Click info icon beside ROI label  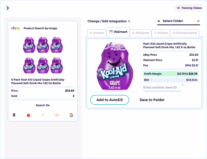coord(151,79)
